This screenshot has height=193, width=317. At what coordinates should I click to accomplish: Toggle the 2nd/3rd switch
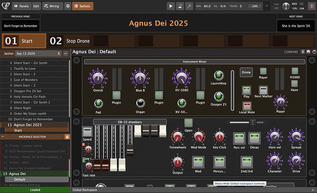coord(246,162)
